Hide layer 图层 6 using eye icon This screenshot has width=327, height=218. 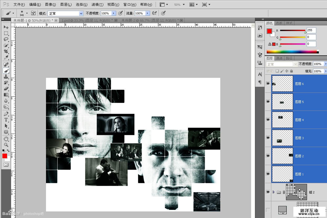(268, 84)
